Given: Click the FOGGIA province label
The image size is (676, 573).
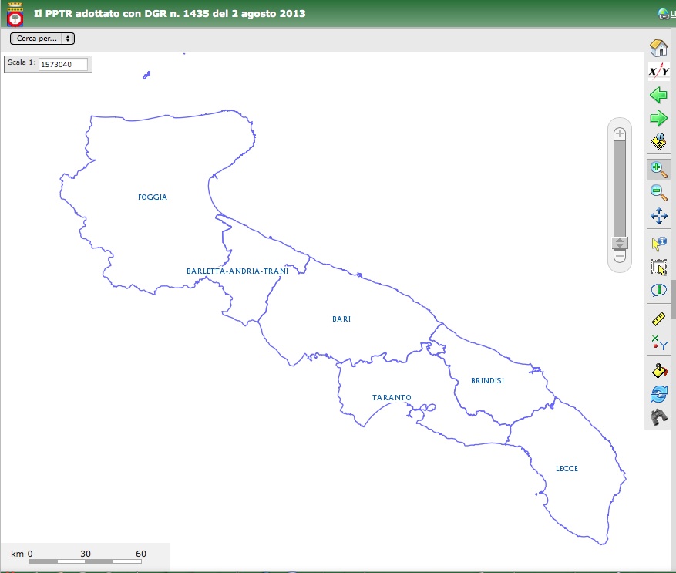Looking at the screenshot, I should tap(153, 197).
